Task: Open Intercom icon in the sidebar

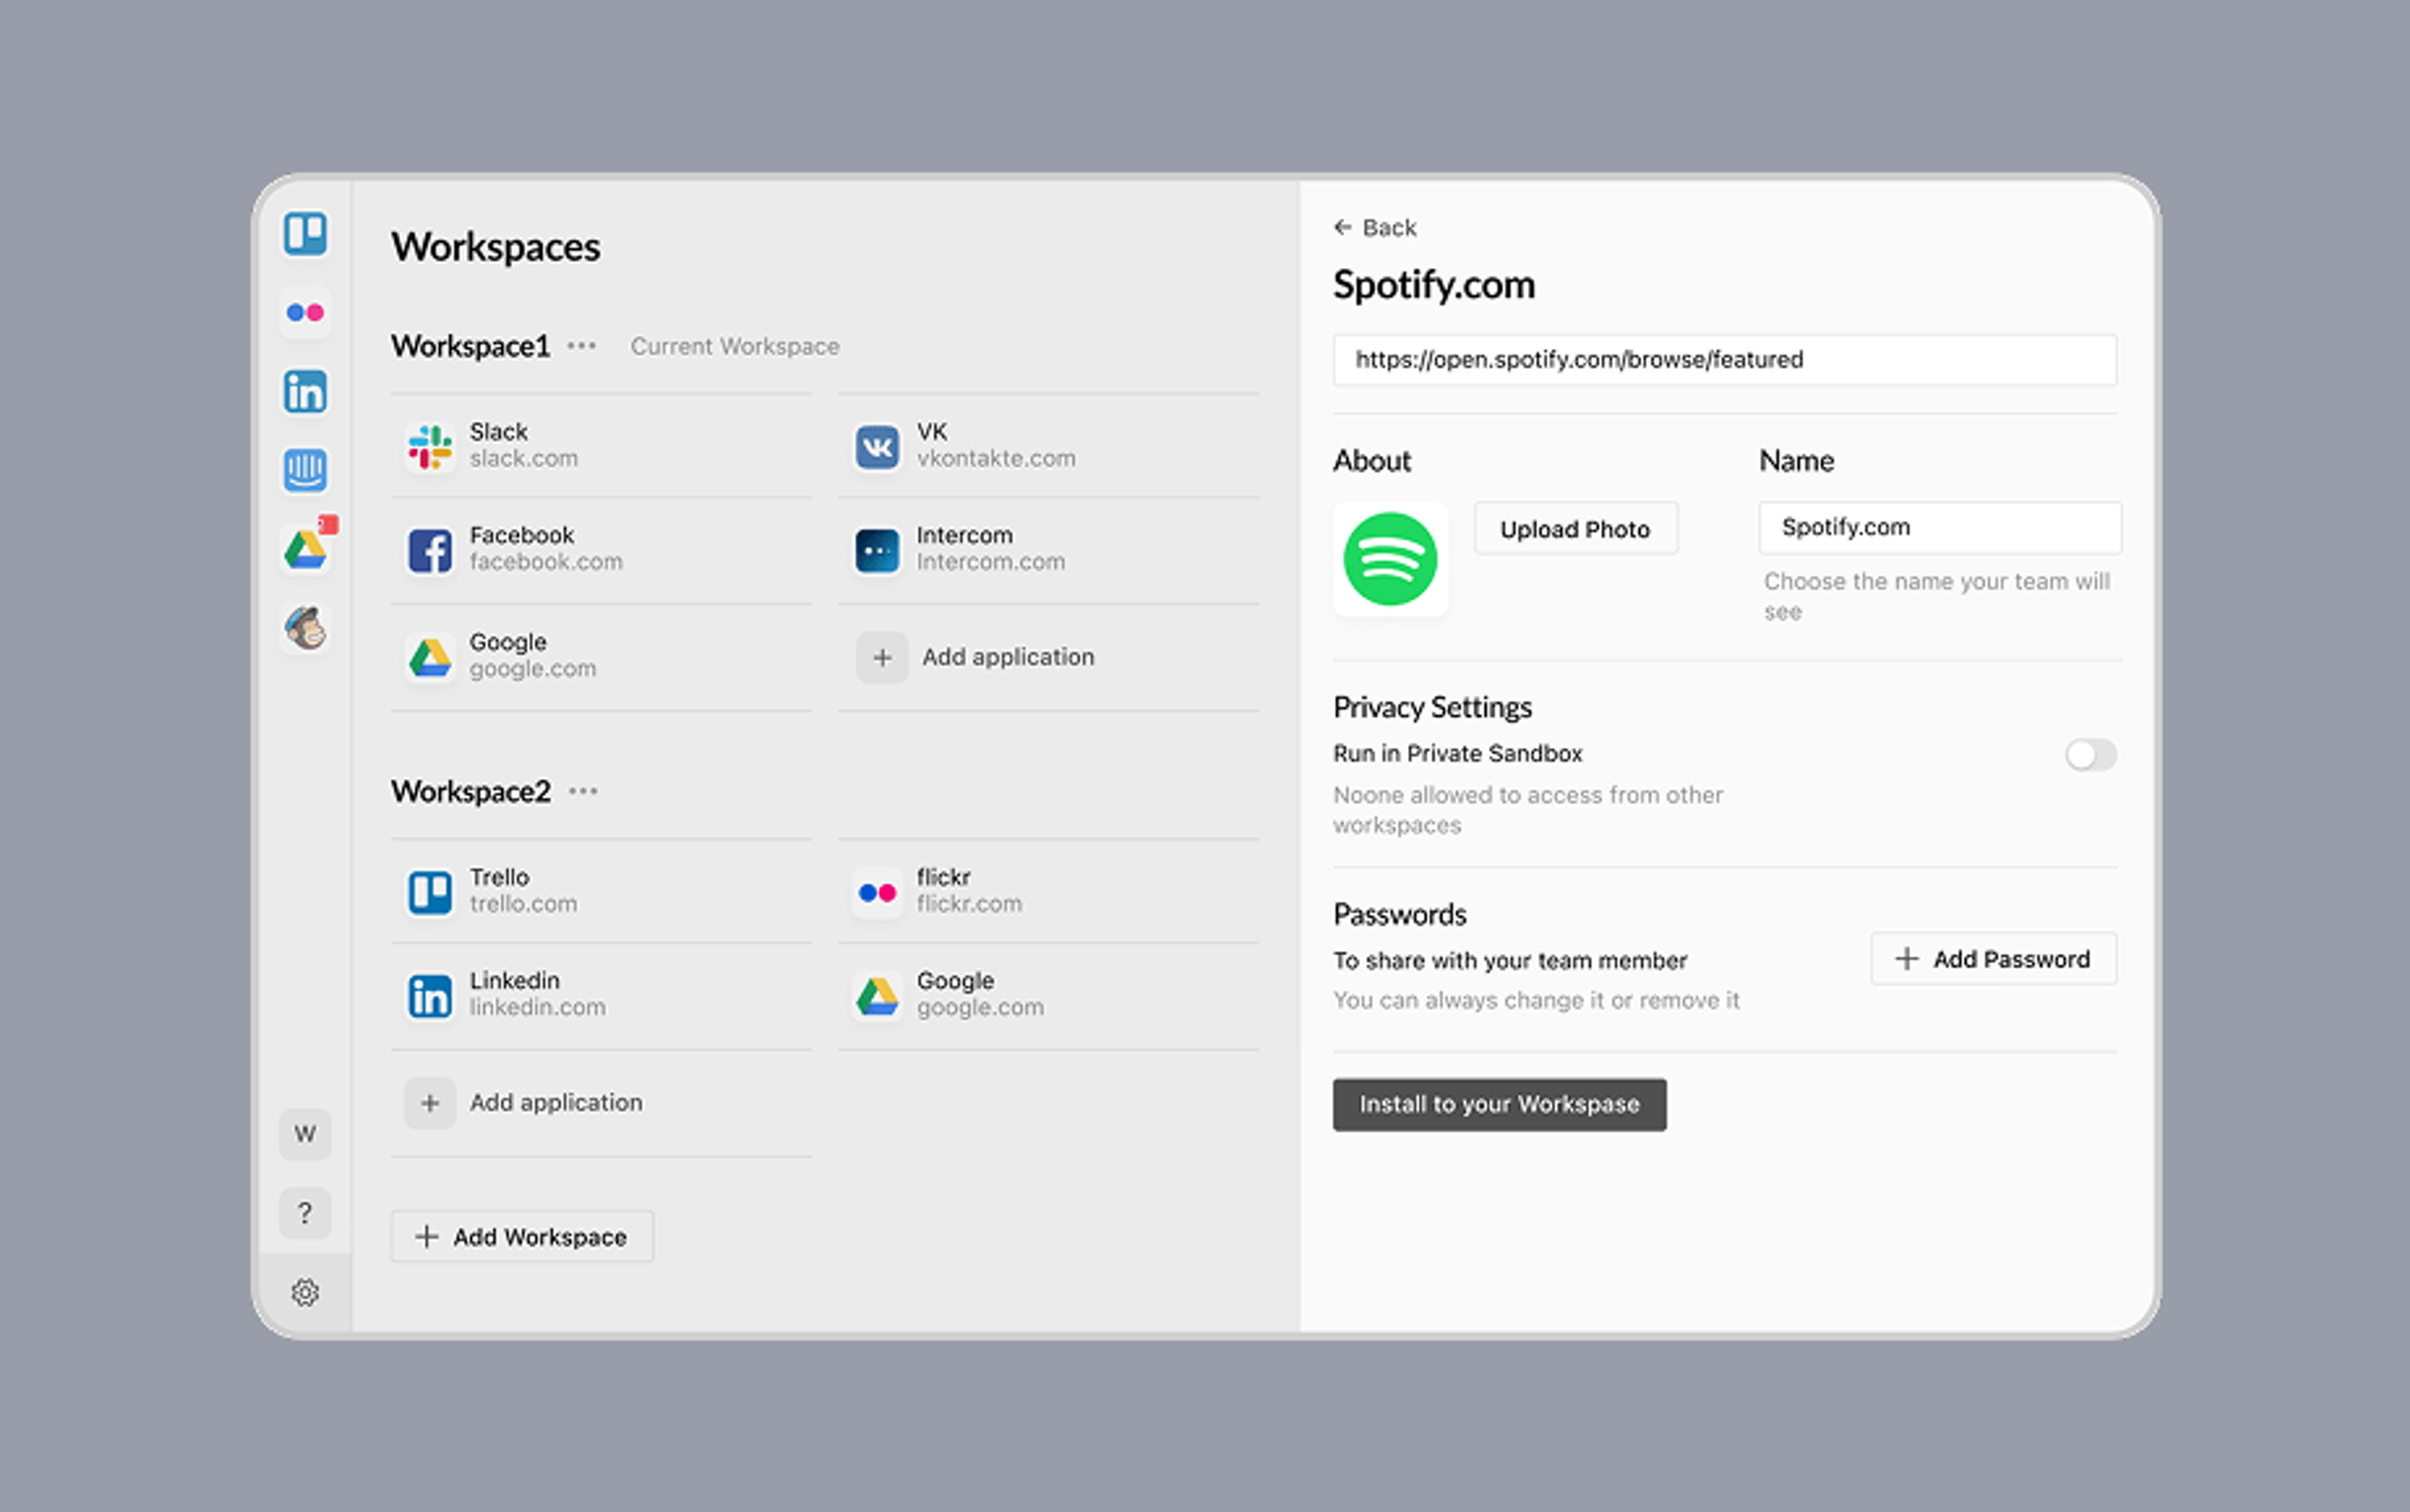Action: click(305, 470)
